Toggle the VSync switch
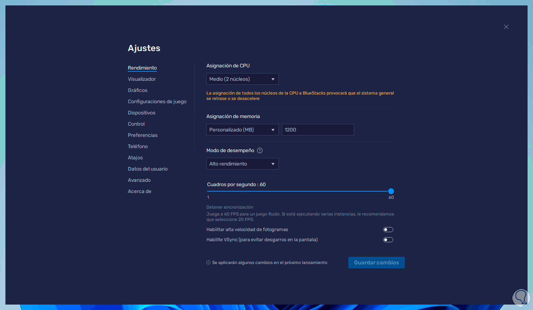The height and width of the screenshot is (310, 533). click(x=388, y=240)
